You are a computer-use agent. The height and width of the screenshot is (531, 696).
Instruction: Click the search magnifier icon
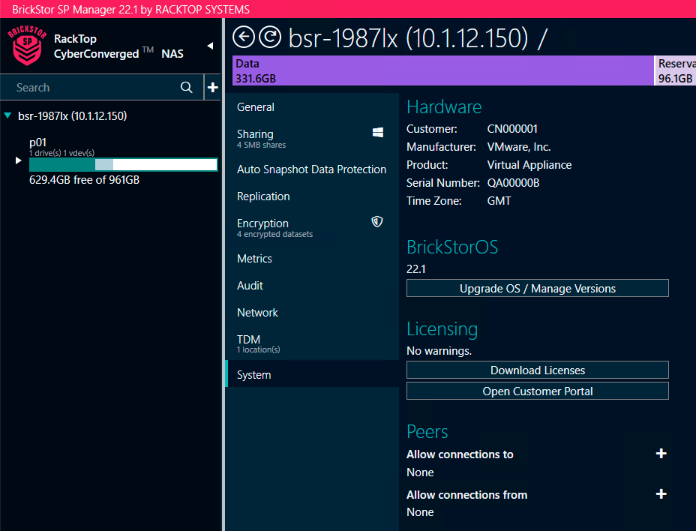[x=187, y=88]
